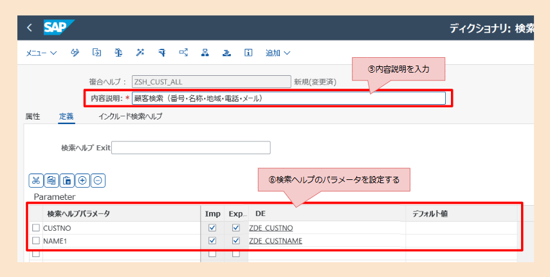Toggle the Exp checkbox for NAME1
This screenshot has width=550, height=277.
coord(235,241)
